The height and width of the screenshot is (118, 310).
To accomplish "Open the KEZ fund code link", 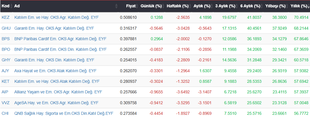I will pyautogui.click(x=6, y=17).
